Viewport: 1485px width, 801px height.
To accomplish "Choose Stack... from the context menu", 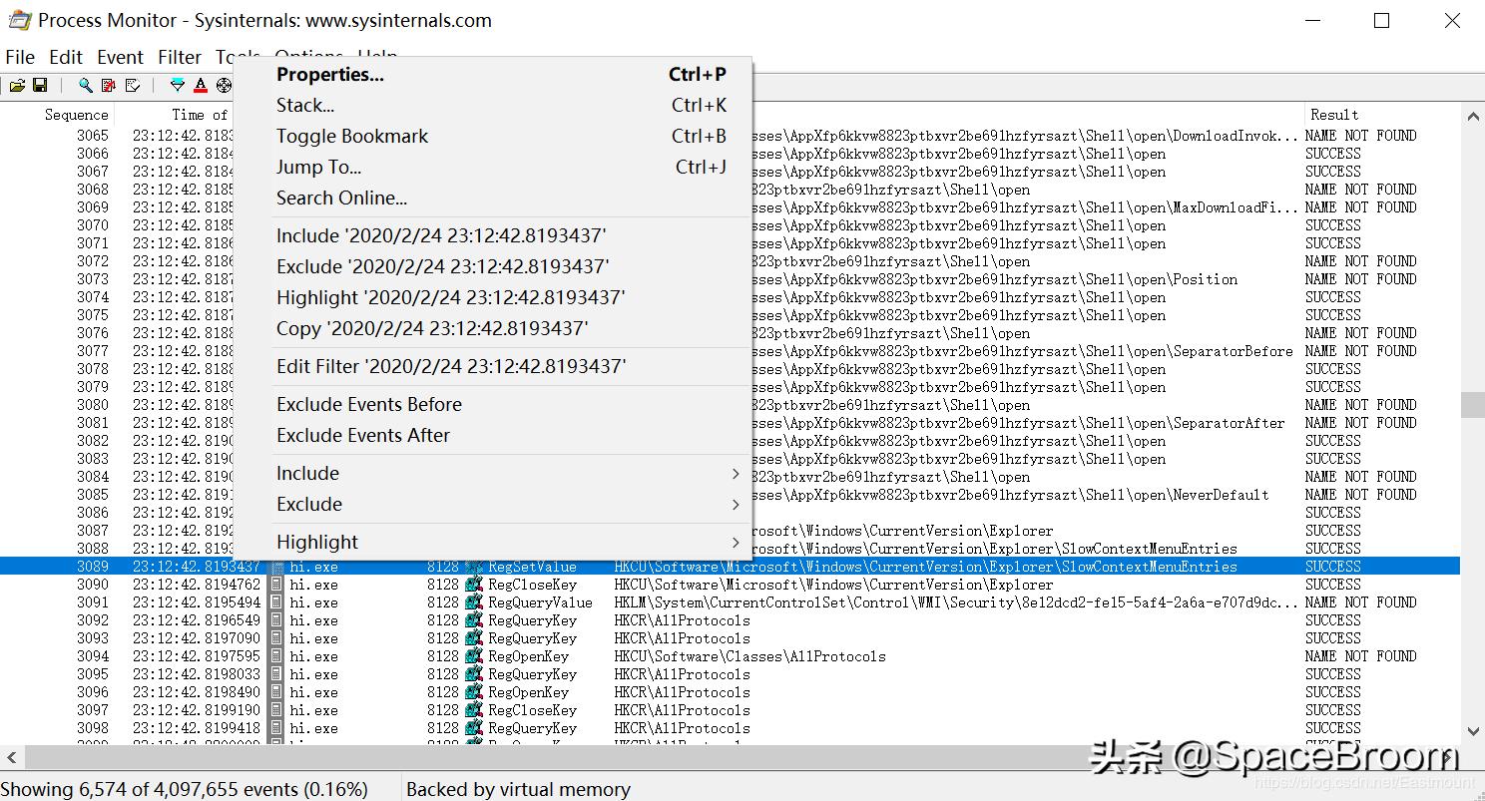I will point(492,106).
